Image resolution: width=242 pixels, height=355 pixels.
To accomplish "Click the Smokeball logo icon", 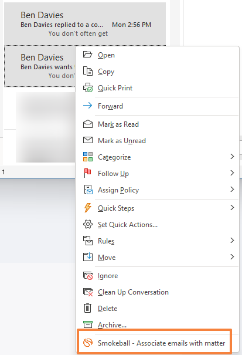I will point(88,343).
